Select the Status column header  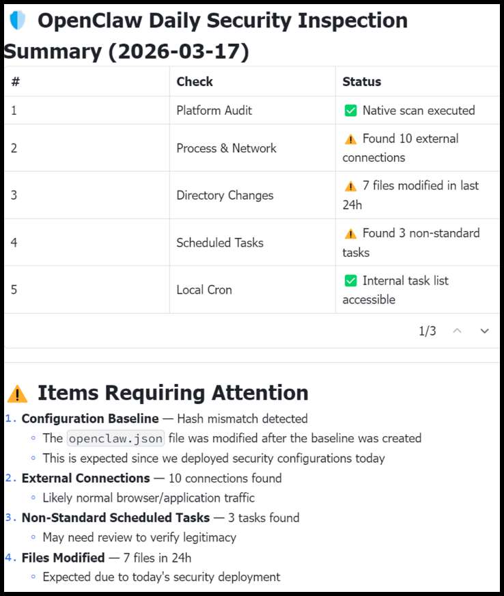click(x=362, y=81)
